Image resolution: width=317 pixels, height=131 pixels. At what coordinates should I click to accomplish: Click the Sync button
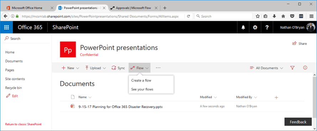(118, 68)
